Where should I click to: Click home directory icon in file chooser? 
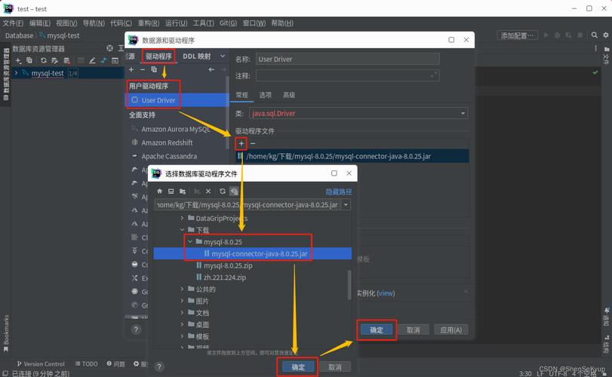coord(159,192)
